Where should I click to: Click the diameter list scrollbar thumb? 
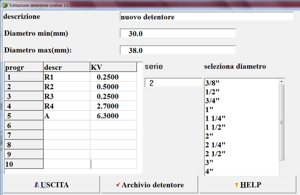click(281, 122)
